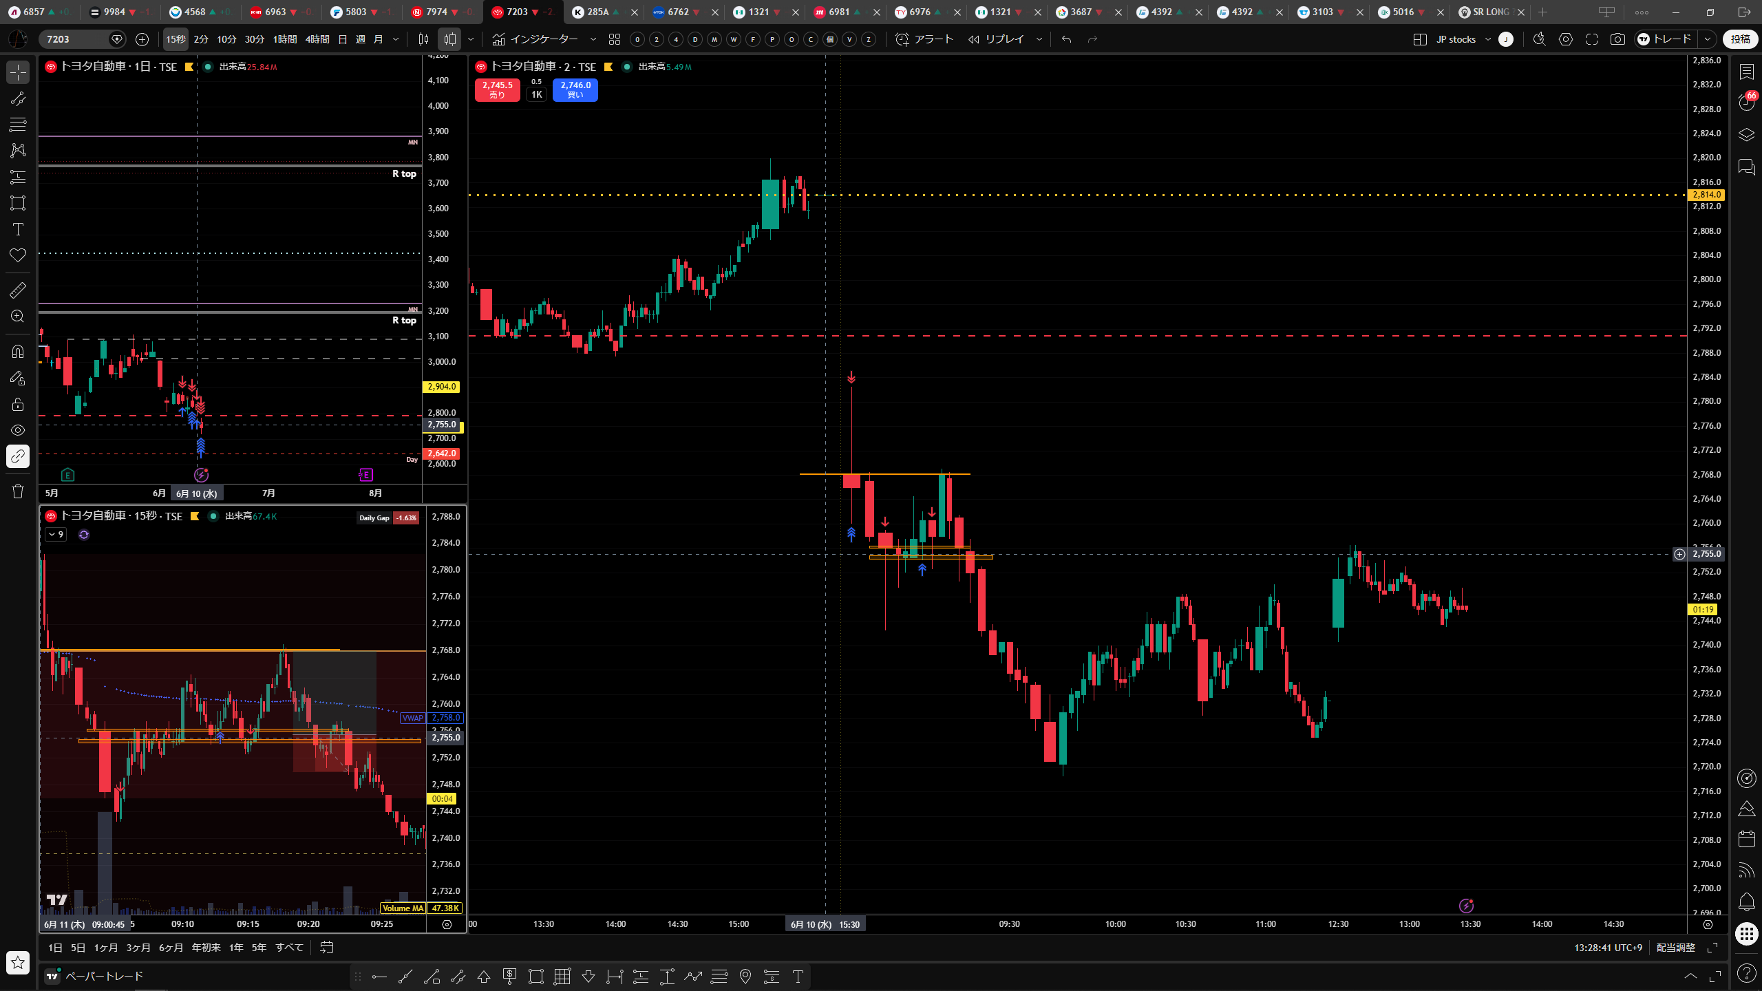This screenshot has height=991, width=1762.
Task: Expand the リプレイ replay dropdown chevron
Action: (x=1039, y=39)
